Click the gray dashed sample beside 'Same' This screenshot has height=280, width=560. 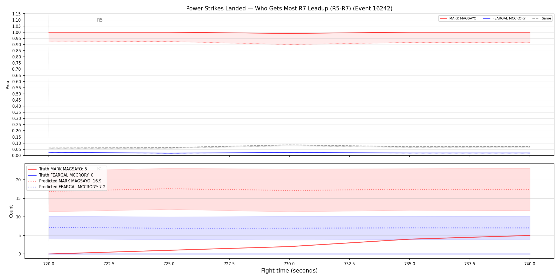[536, 18]
